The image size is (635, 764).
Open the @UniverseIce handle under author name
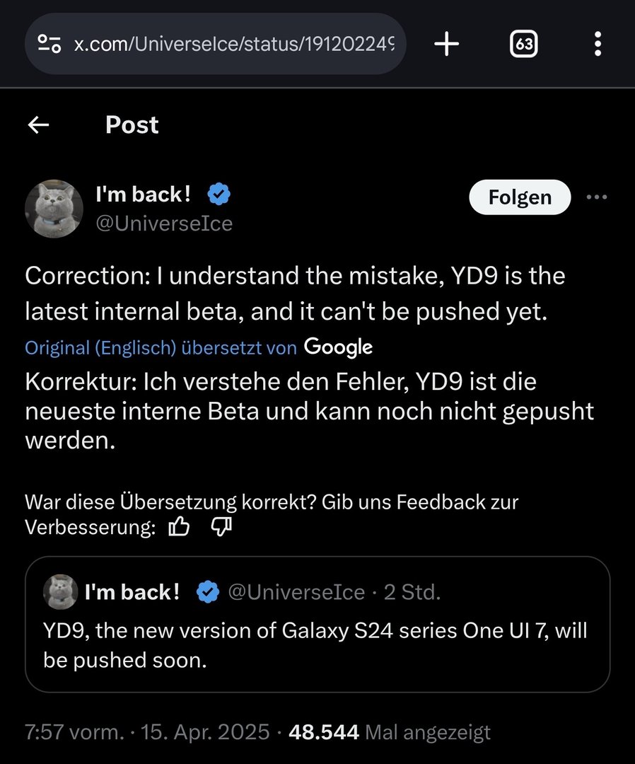pyautogui.click(x=164, y=224)
